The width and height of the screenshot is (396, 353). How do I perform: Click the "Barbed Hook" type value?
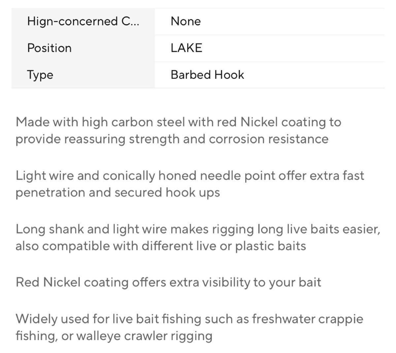click(x=207, y=75)
